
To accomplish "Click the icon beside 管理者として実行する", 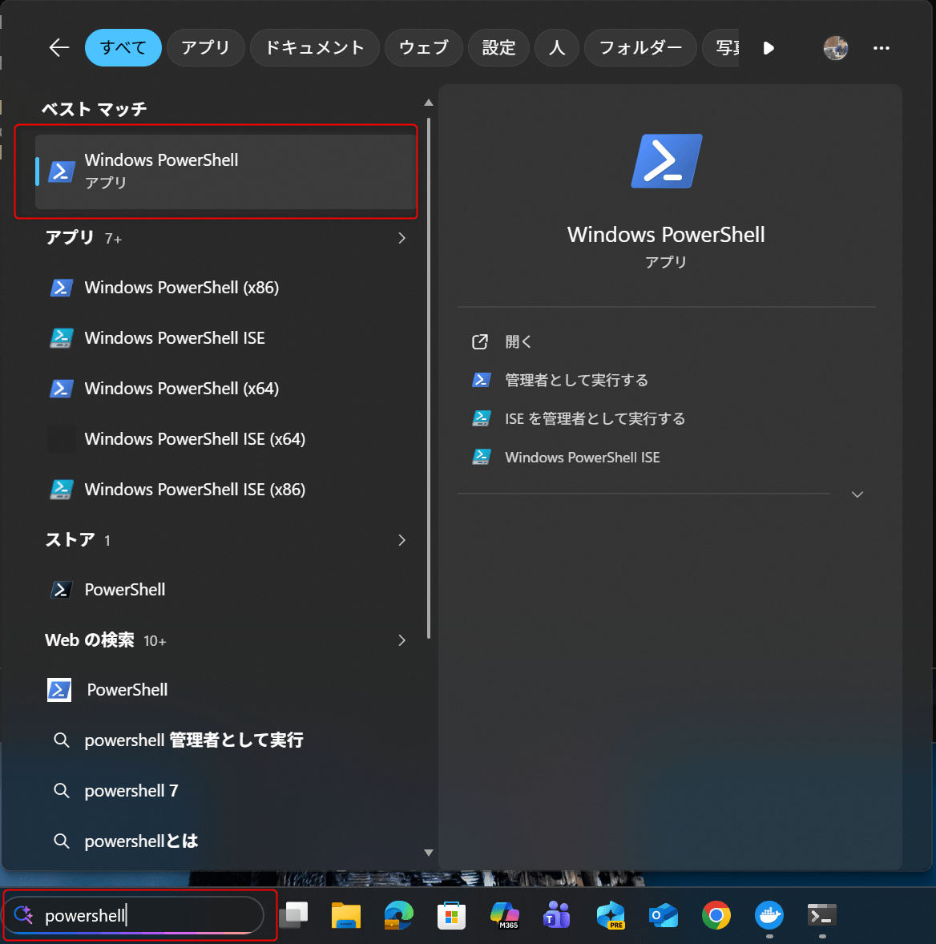I will click(x=481, y=380).
